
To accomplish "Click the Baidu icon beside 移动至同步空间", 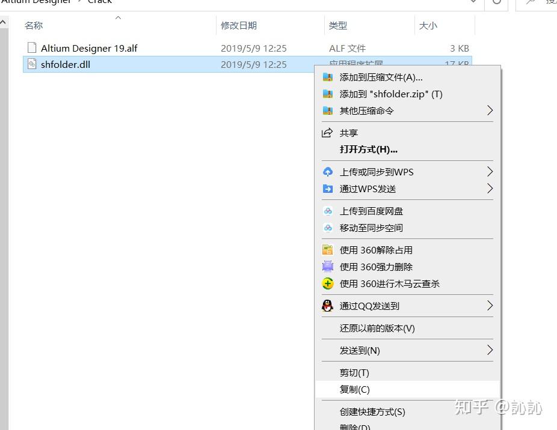I will pyautogui.click(x=327, y=228).
